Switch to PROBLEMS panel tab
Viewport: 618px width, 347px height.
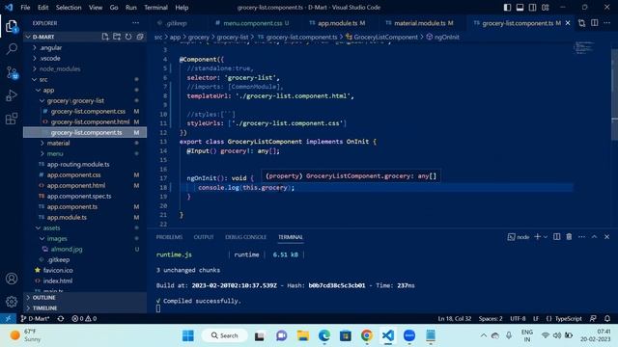click(x=169, y=237)
